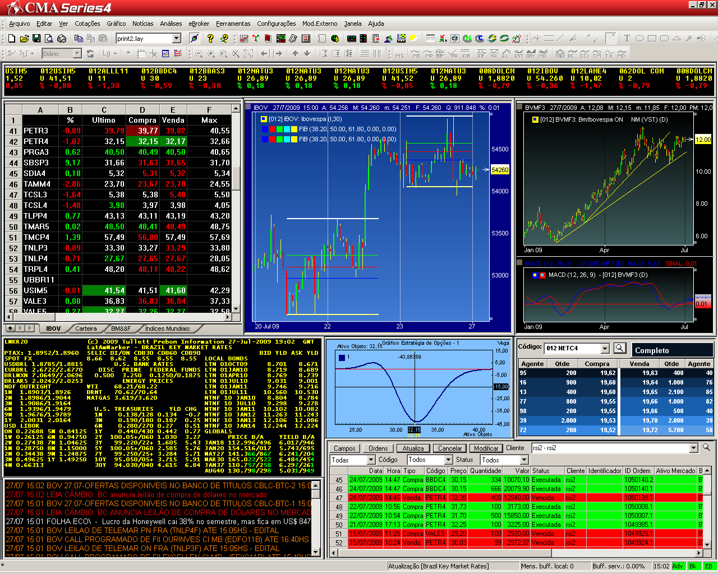Open the Gráfico menu

(x=116, y=24)
